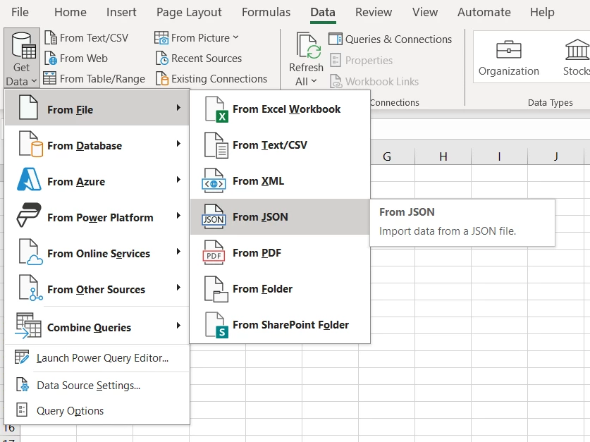Click the Existing Connections icon

(x=162, y=79)
